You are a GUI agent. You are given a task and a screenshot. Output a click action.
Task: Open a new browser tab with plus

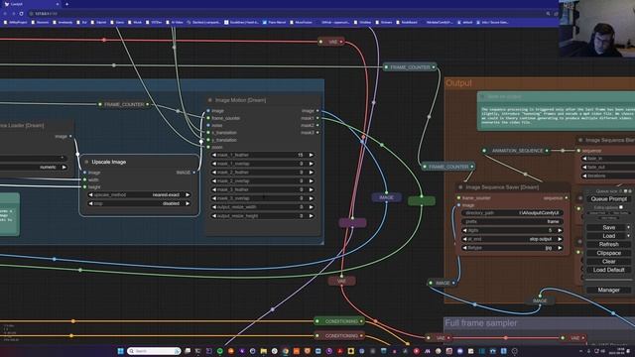click(x=66, y=4)
